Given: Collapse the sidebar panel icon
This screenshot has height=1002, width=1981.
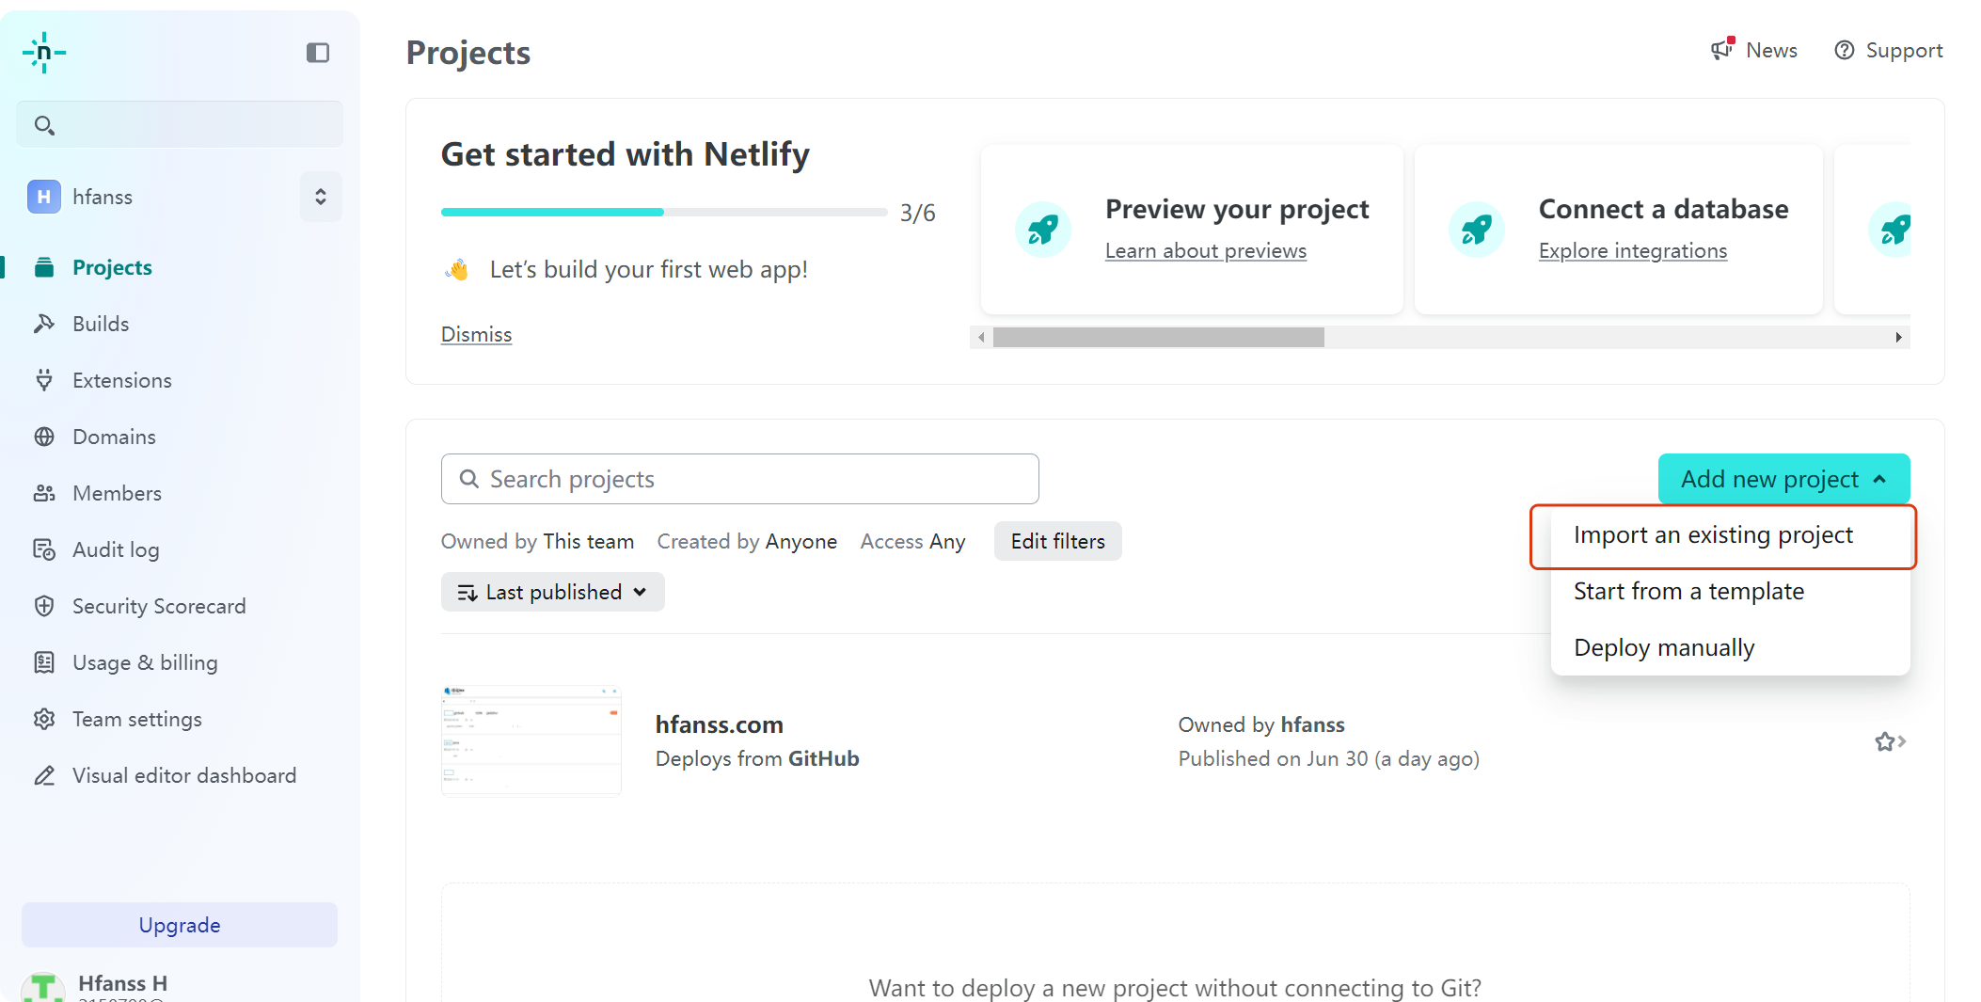Looking at the screenshot, I should tap(318, 53).
